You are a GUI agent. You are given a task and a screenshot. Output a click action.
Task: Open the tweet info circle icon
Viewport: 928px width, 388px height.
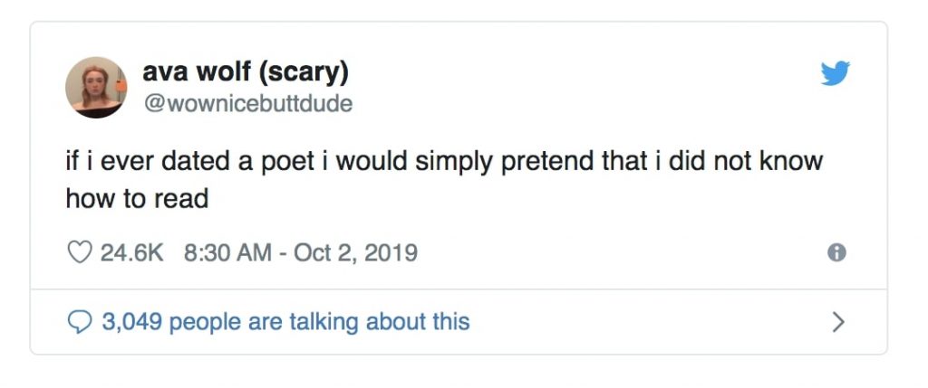[x=837, y=253]
